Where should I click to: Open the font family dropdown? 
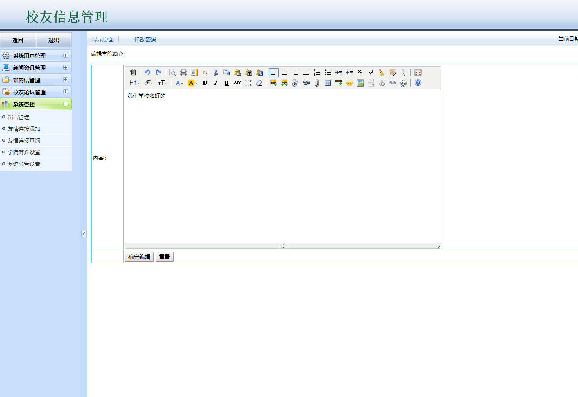(148, 83)
